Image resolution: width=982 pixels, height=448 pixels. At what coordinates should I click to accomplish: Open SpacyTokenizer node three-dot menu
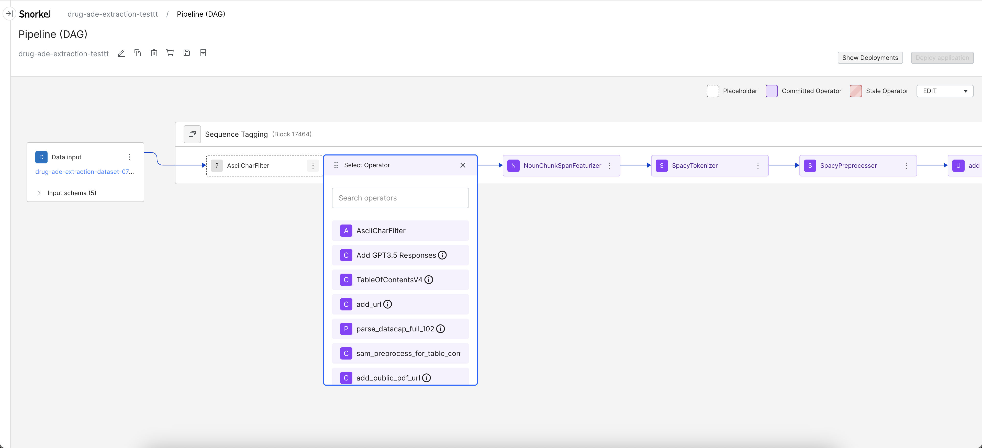point(758,165)
